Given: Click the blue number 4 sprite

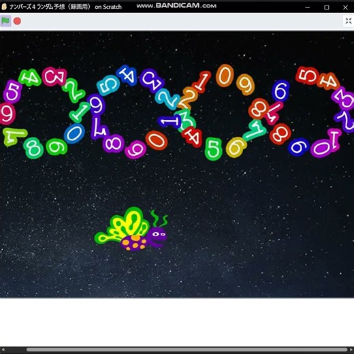Looking at the screenshot, I should [127, 75].
